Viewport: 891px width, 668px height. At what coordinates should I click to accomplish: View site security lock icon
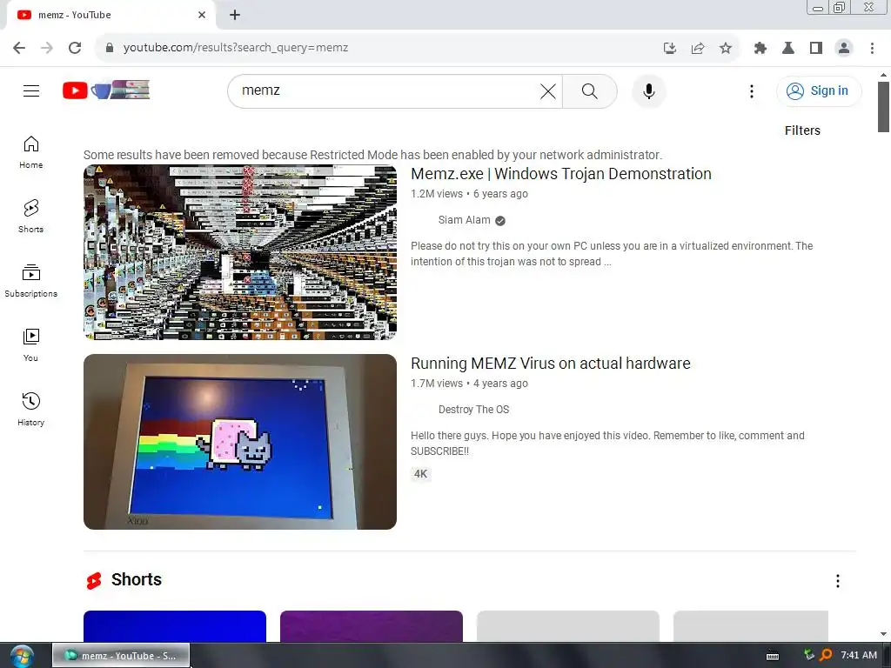click(110, 48)
